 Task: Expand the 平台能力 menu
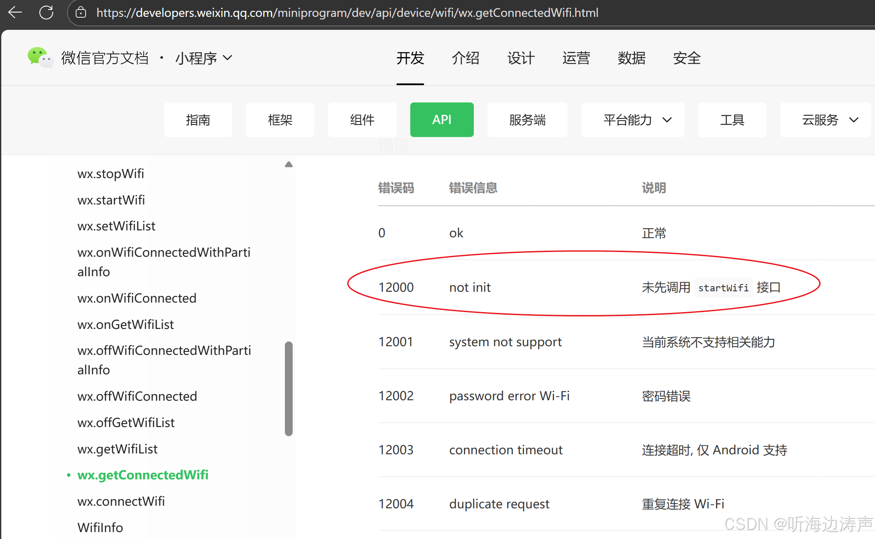click(632, 120)
